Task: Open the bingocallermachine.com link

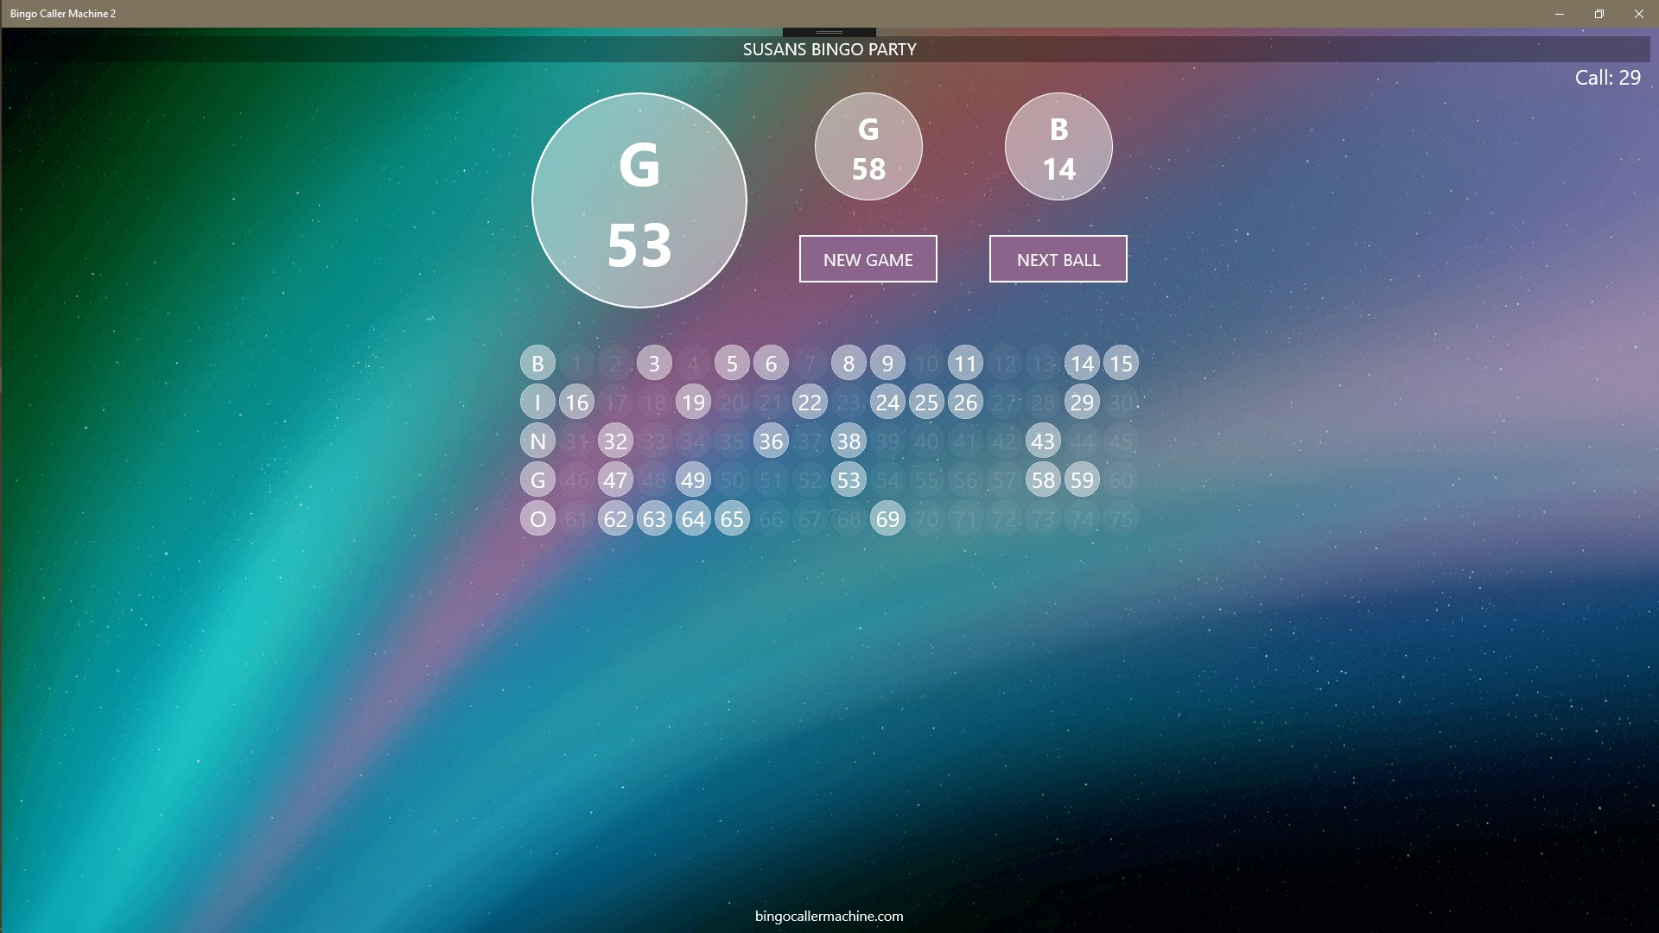Action: click(829, 916)
